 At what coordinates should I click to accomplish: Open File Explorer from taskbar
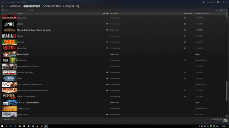click(19, 126)
